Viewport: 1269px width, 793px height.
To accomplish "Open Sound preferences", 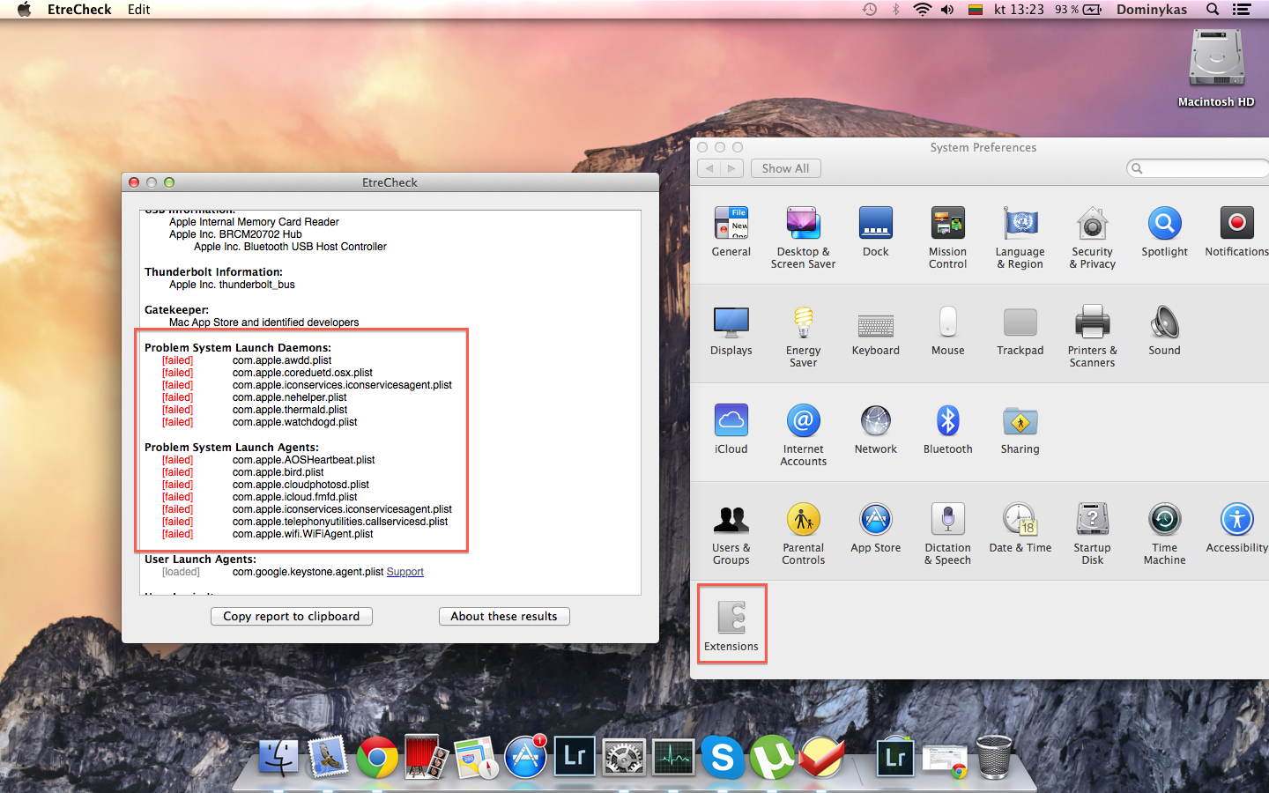I will pos(1164,330).
